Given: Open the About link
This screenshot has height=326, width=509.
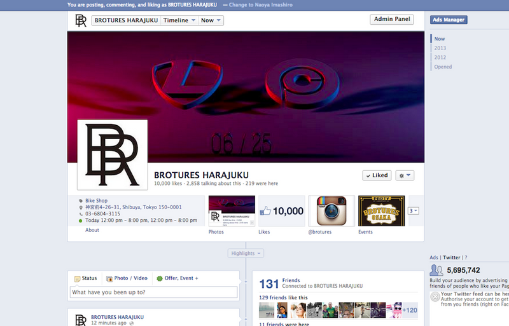Looking at the screenshot, I should click(92, 230).
